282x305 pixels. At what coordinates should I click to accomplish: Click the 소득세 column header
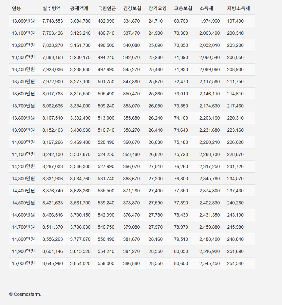[206, 9]
